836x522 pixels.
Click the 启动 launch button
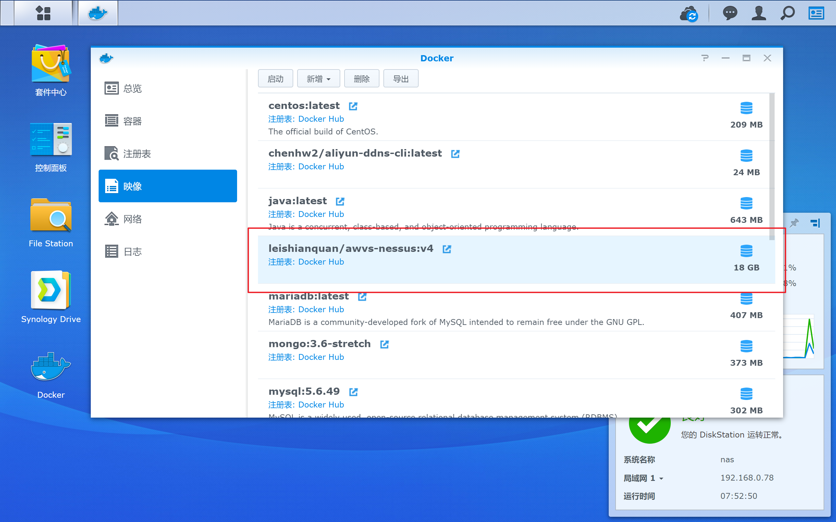(275, 79)
